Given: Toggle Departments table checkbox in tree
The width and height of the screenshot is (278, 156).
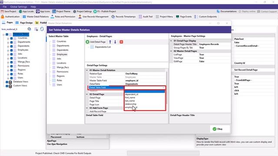Looking at the screenshot, I should coord(11,42).
